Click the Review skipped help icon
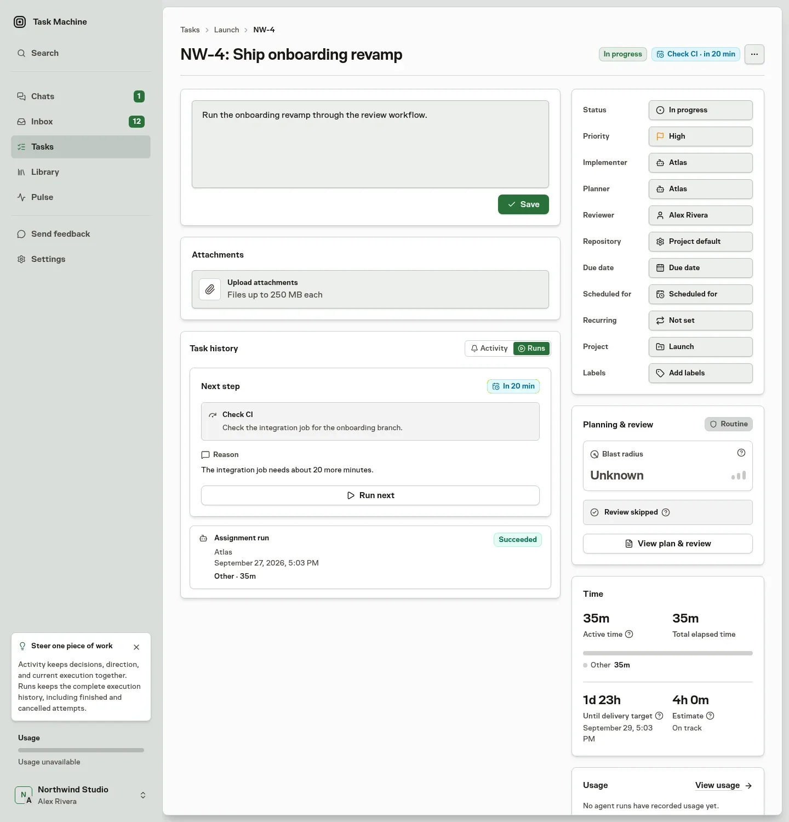 coord(666,512)
